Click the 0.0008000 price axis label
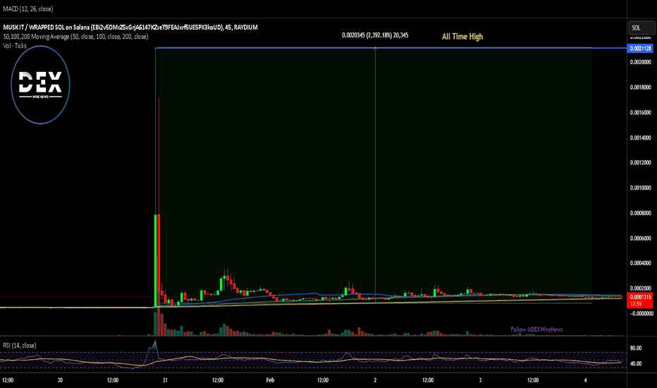The image size is (657, 388). (641, 212)
